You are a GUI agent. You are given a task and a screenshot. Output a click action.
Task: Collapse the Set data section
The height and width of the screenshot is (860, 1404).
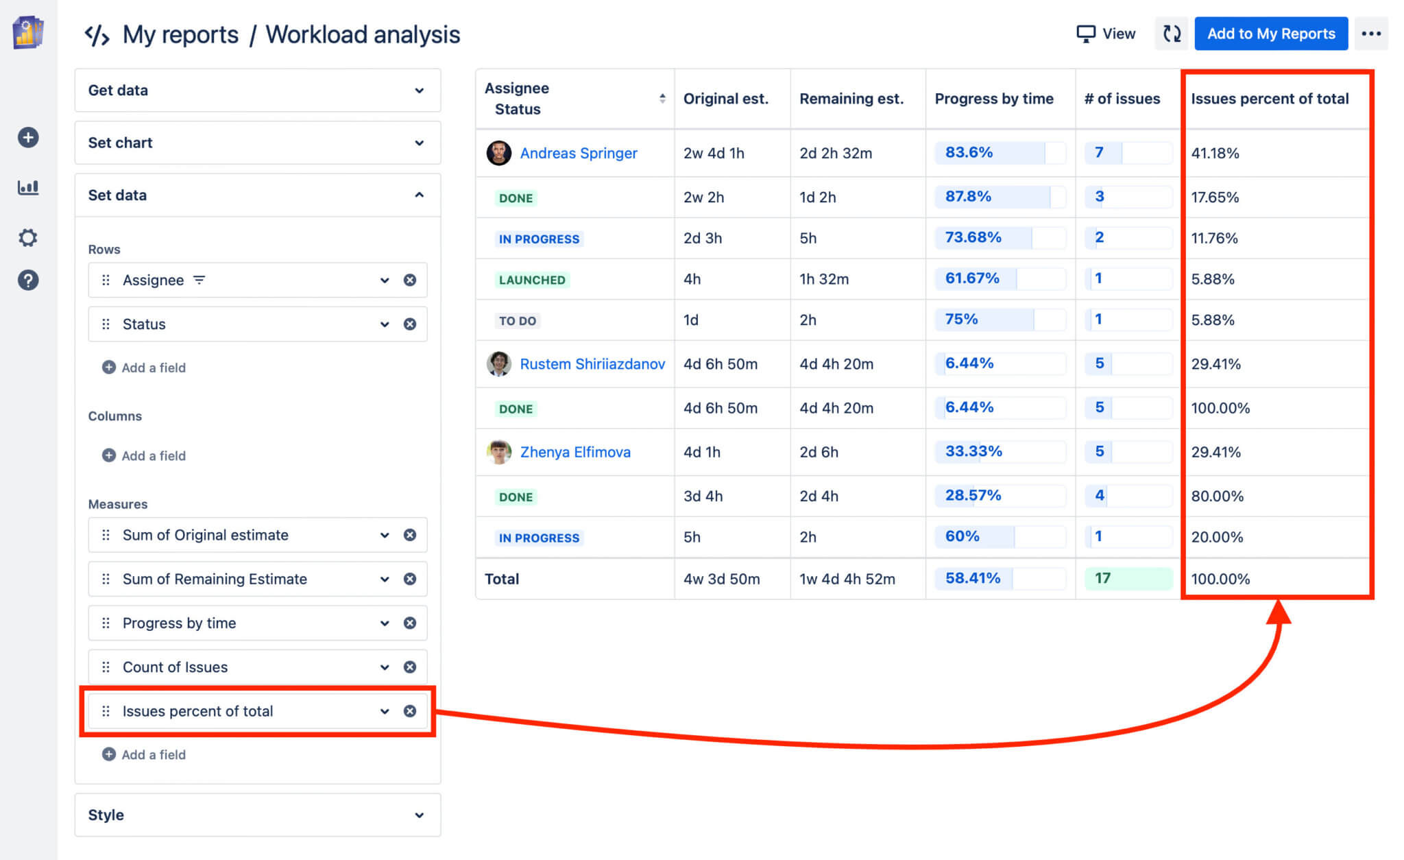click(x=419, y=195)
